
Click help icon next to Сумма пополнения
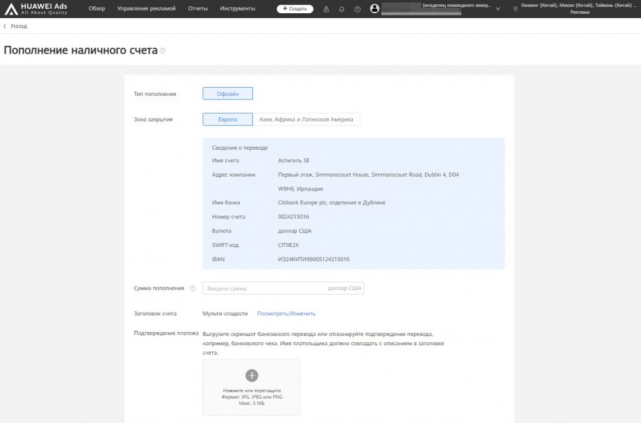192,288
